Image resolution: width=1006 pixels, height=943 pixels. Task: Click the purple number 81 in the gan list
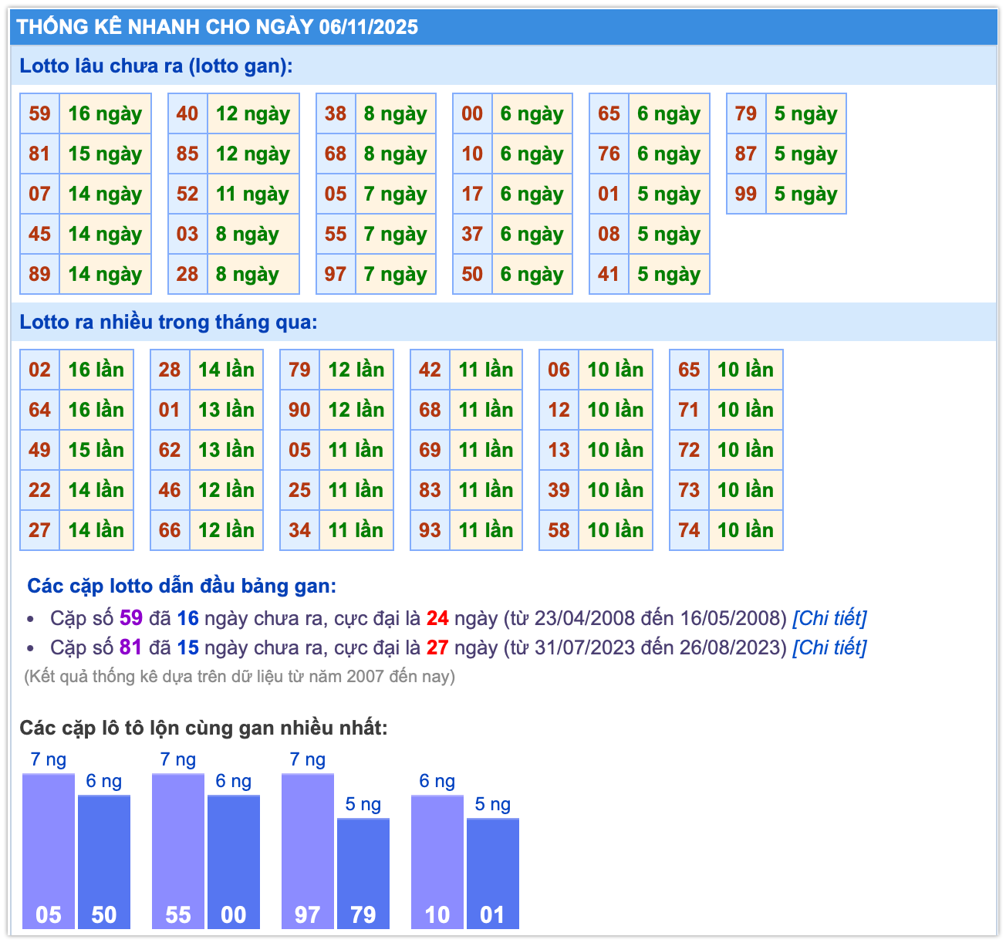click(x=131, y=647)
